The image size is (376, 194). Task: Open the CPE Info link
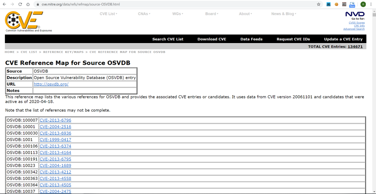(x=359, y=26)
